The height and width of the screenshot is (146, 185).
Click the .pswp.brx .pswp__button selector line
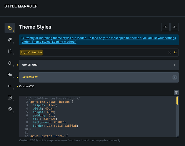pyautogui.click(x=51, y=102)
